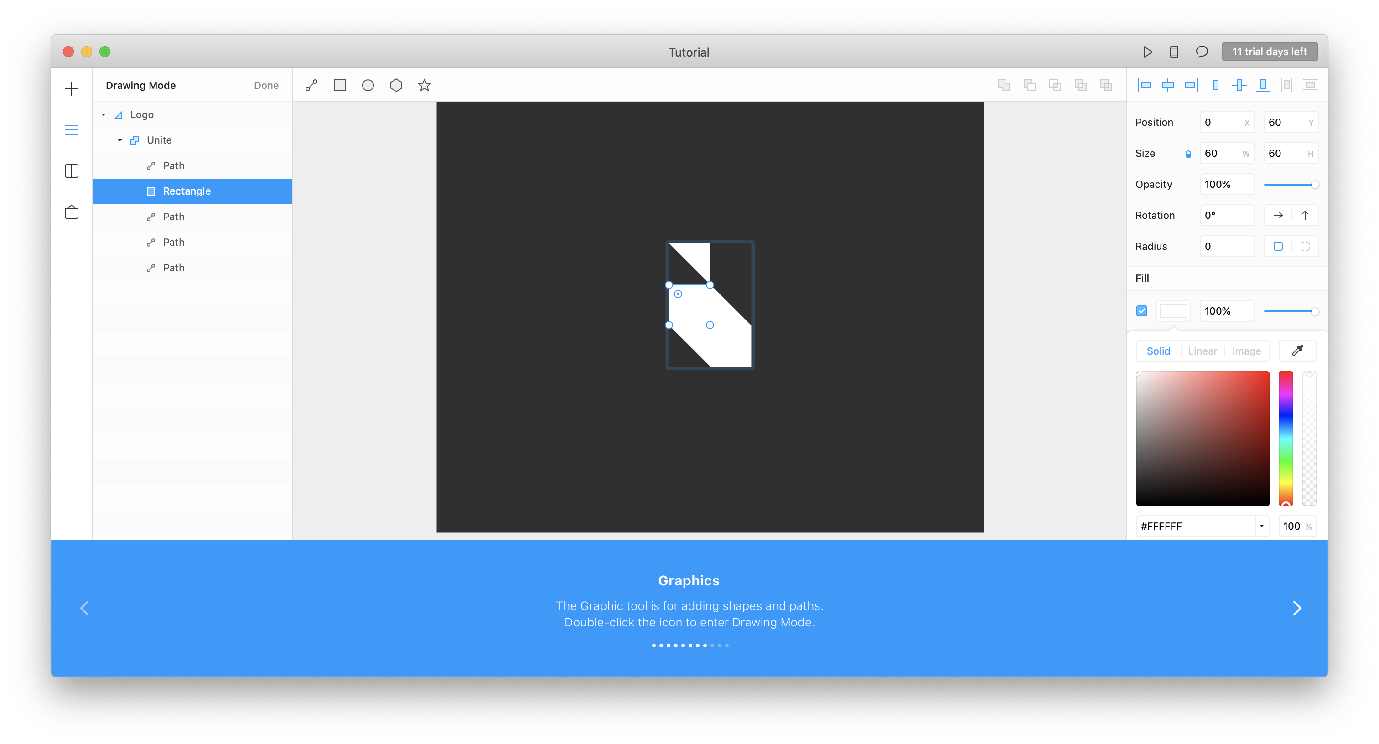The width and height of the screenshot is (1379, 744).
Task: Open the Components grid sidebar icon
Action: [x=72, y=171]
